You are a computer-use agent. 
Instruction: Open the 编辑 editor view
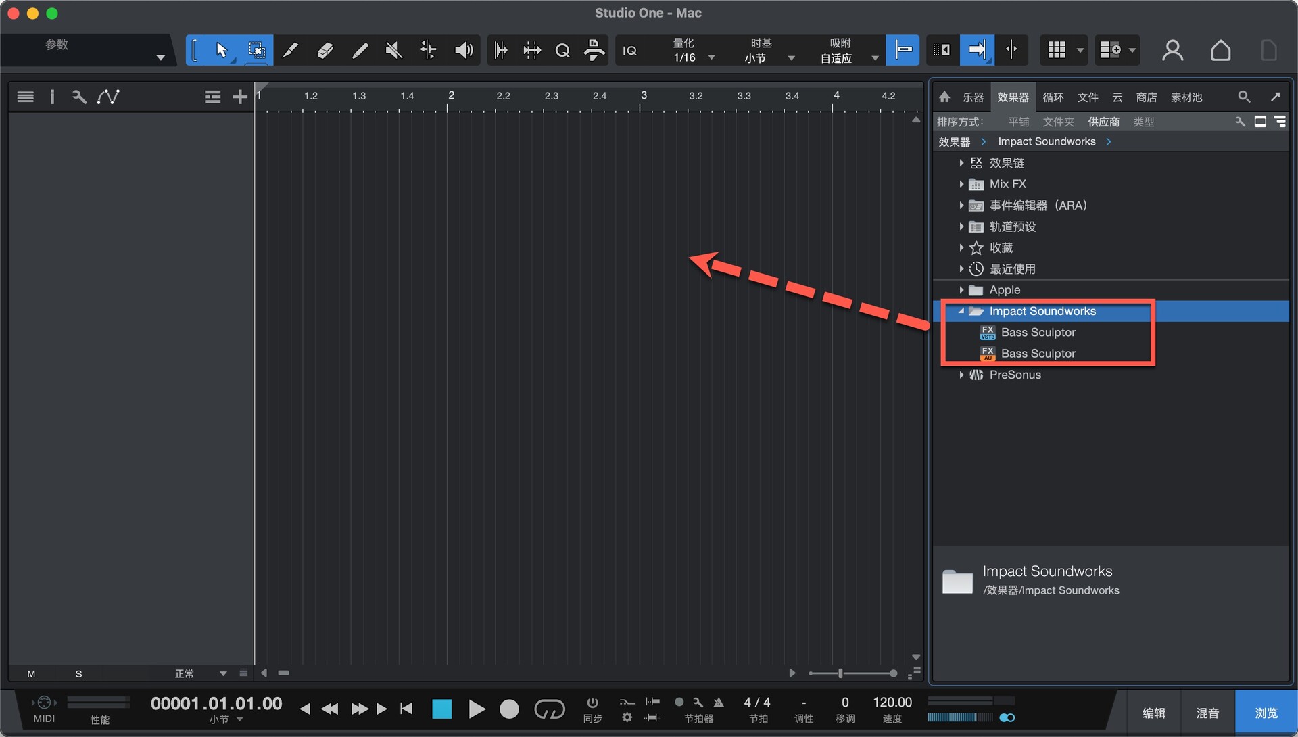pos(1153,713)
